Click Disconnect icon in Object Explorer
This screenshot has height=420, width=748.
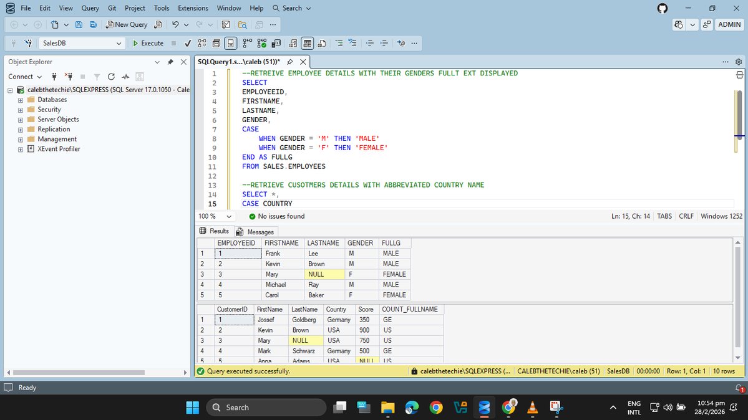69,76
